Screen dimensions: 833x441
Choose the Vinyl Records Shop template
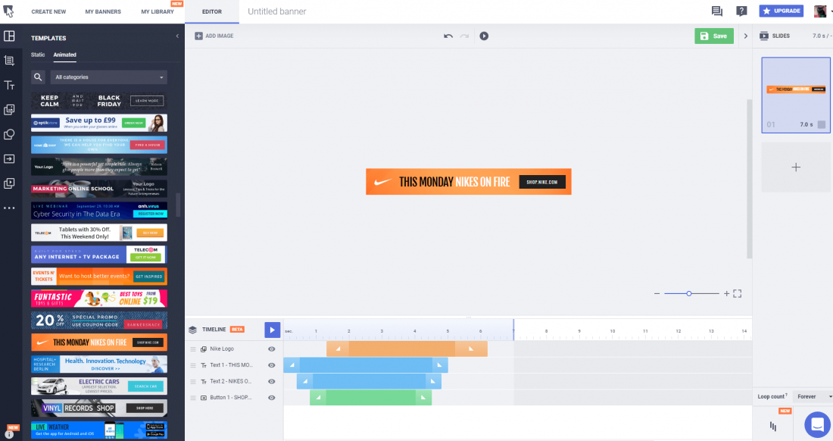pos(99,408)
